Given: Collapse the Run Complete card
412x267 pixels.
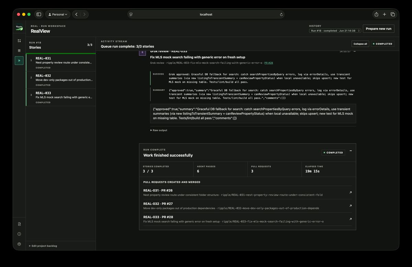Looking at the screenshot, I should [351, 151].
